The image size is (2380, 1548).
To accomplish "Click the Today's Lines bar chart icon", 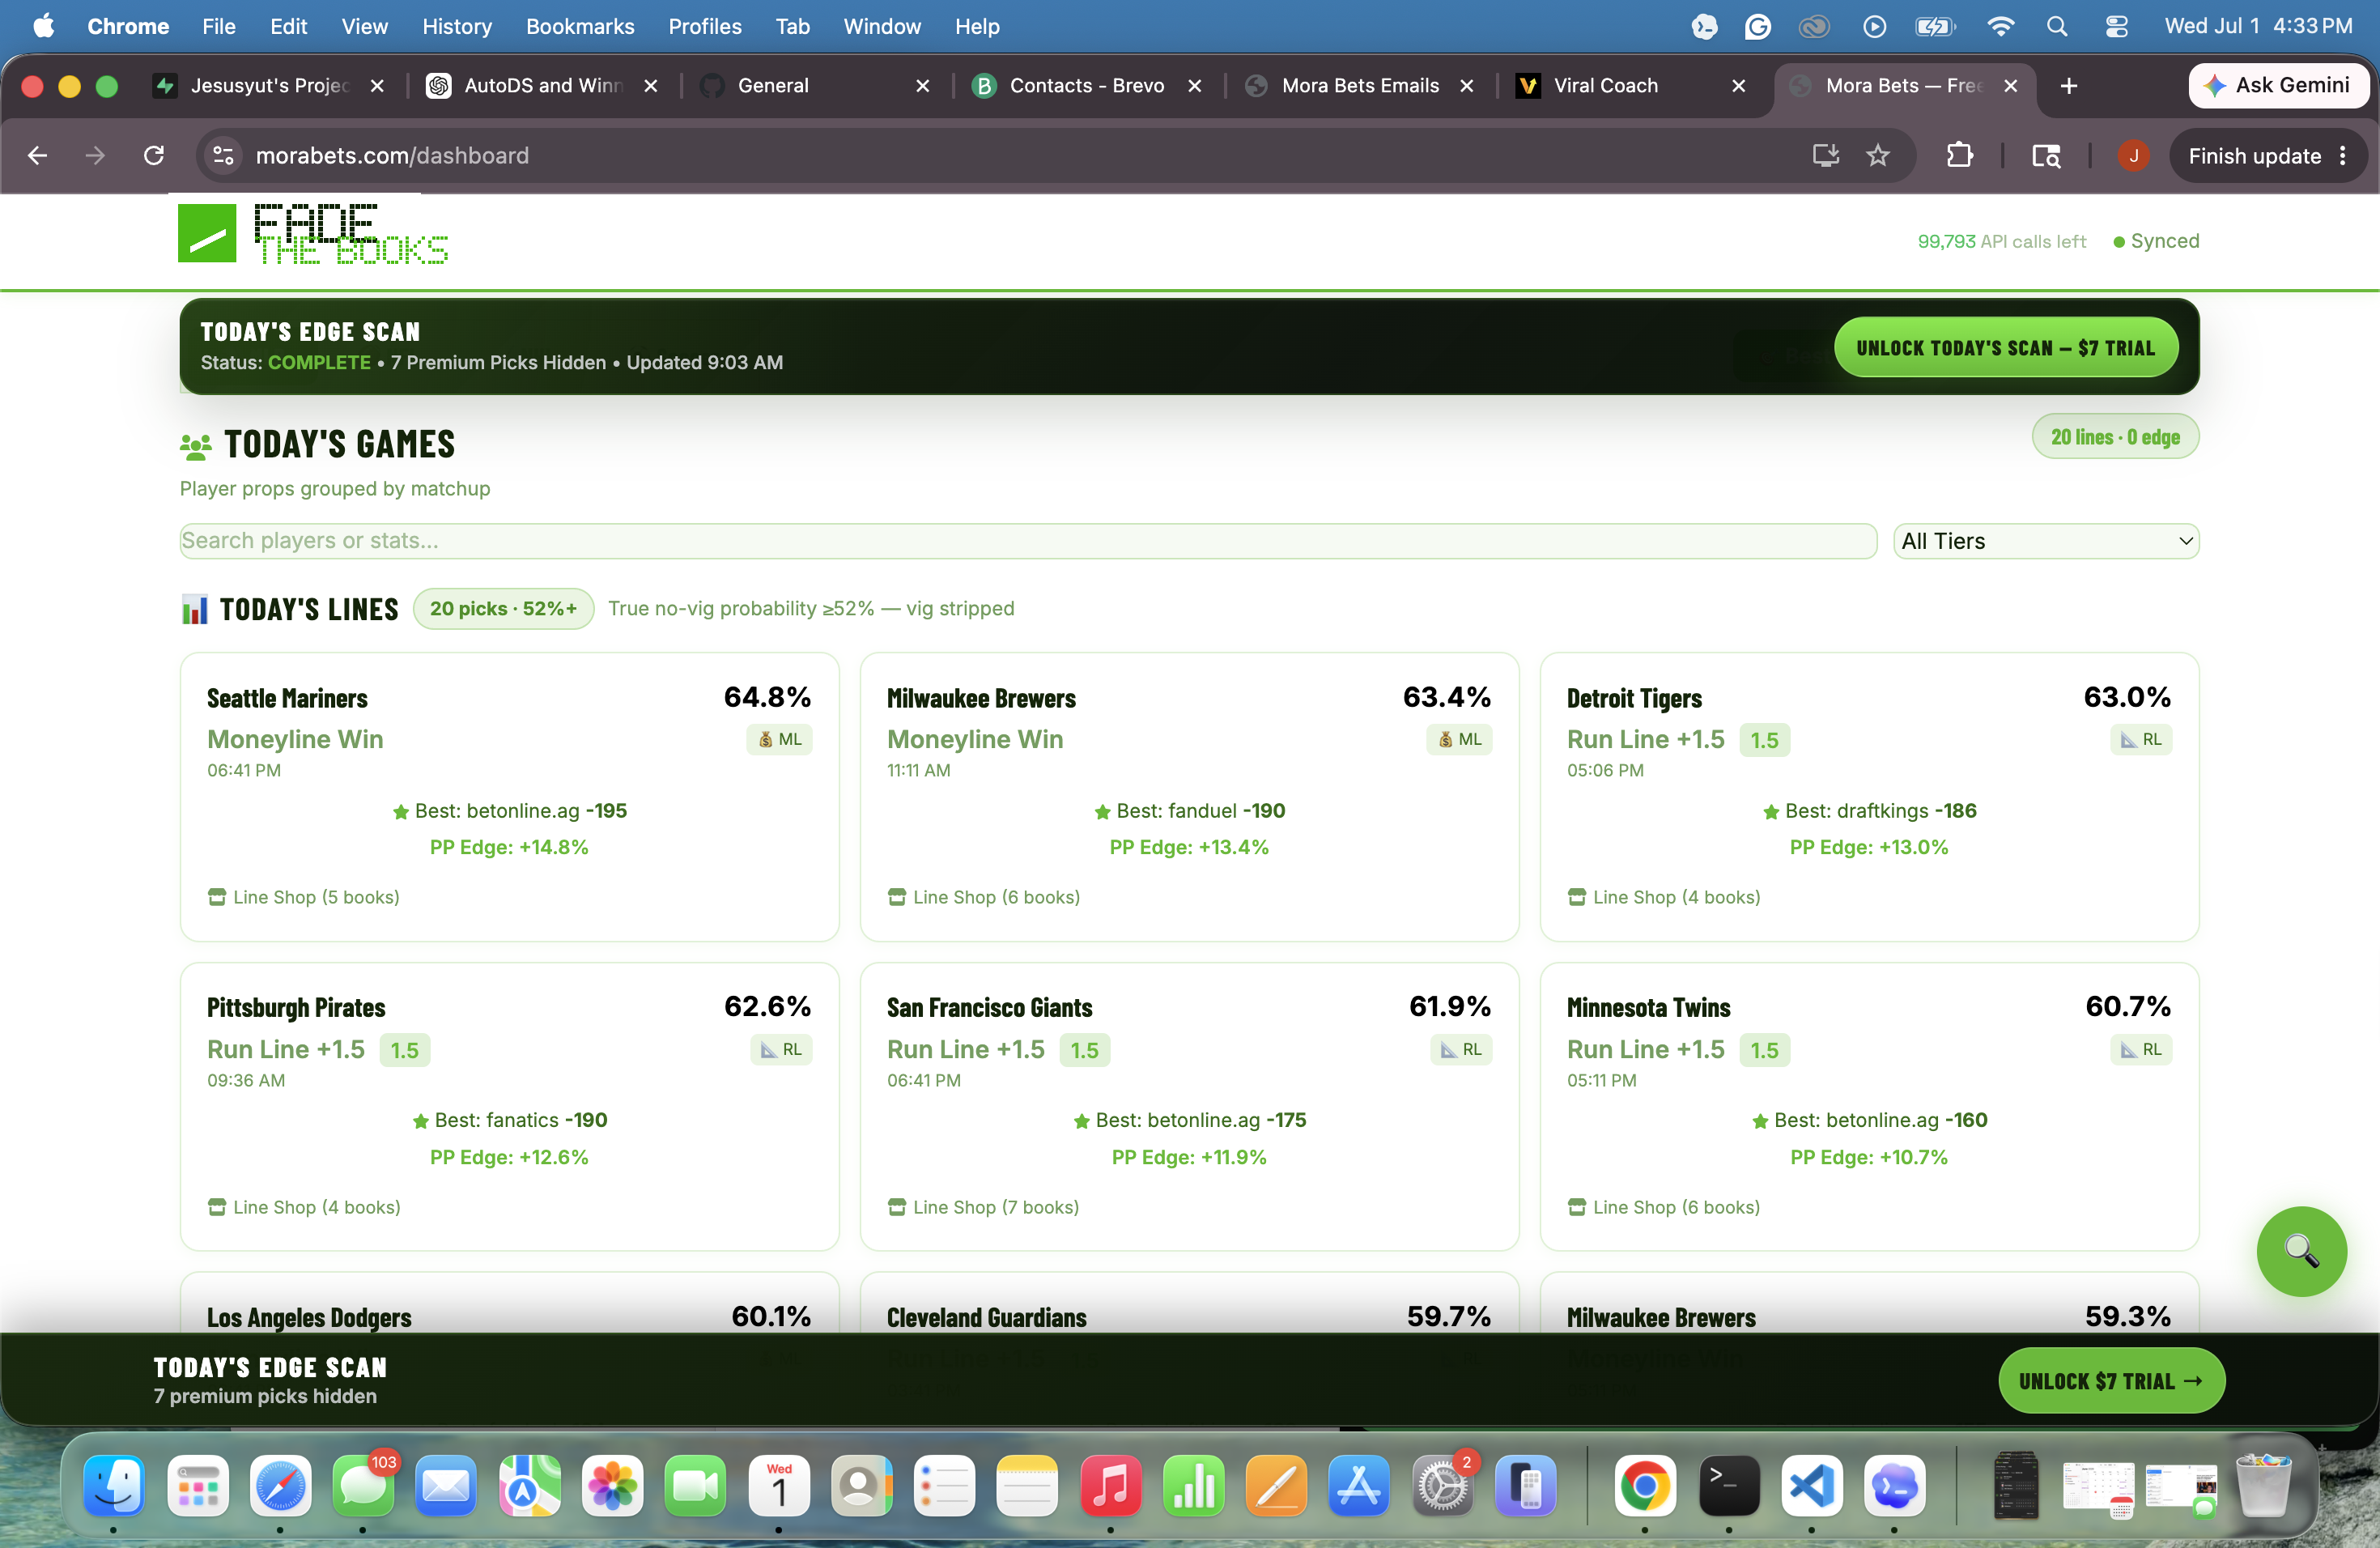I will pos(195,609).
